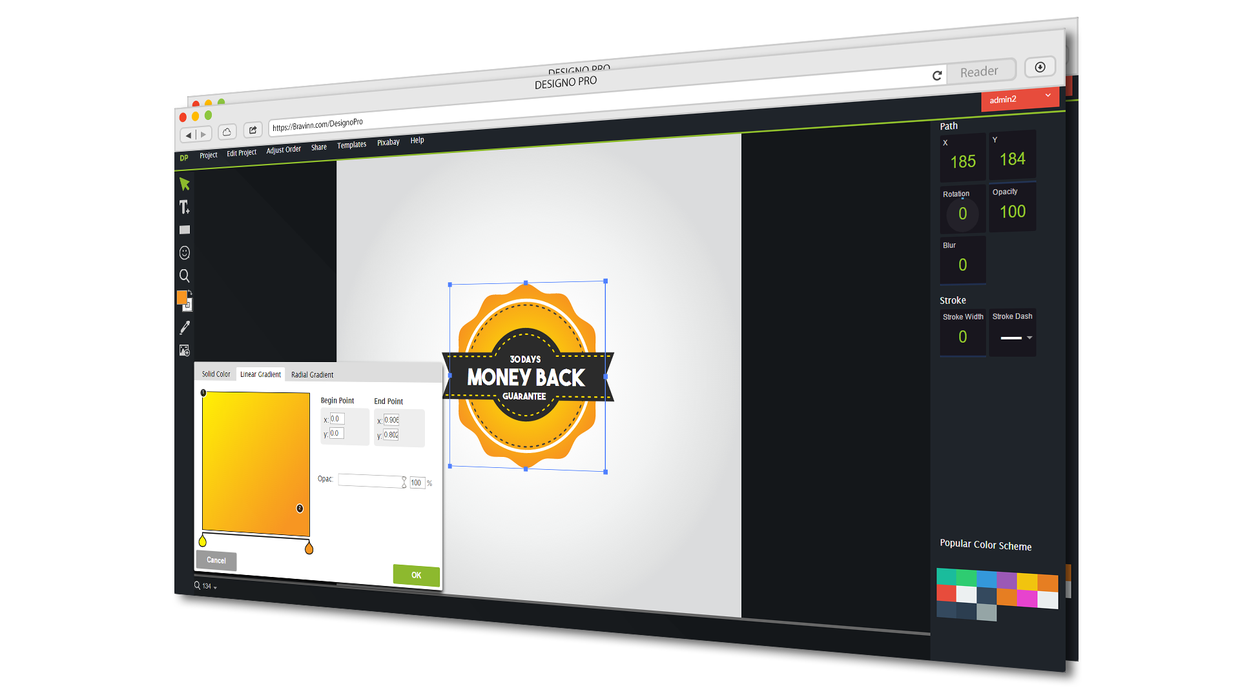Switch to the Solid Color tab
Screen dimensions: 1240x697
pyautogui.click(x=216, y=374)
